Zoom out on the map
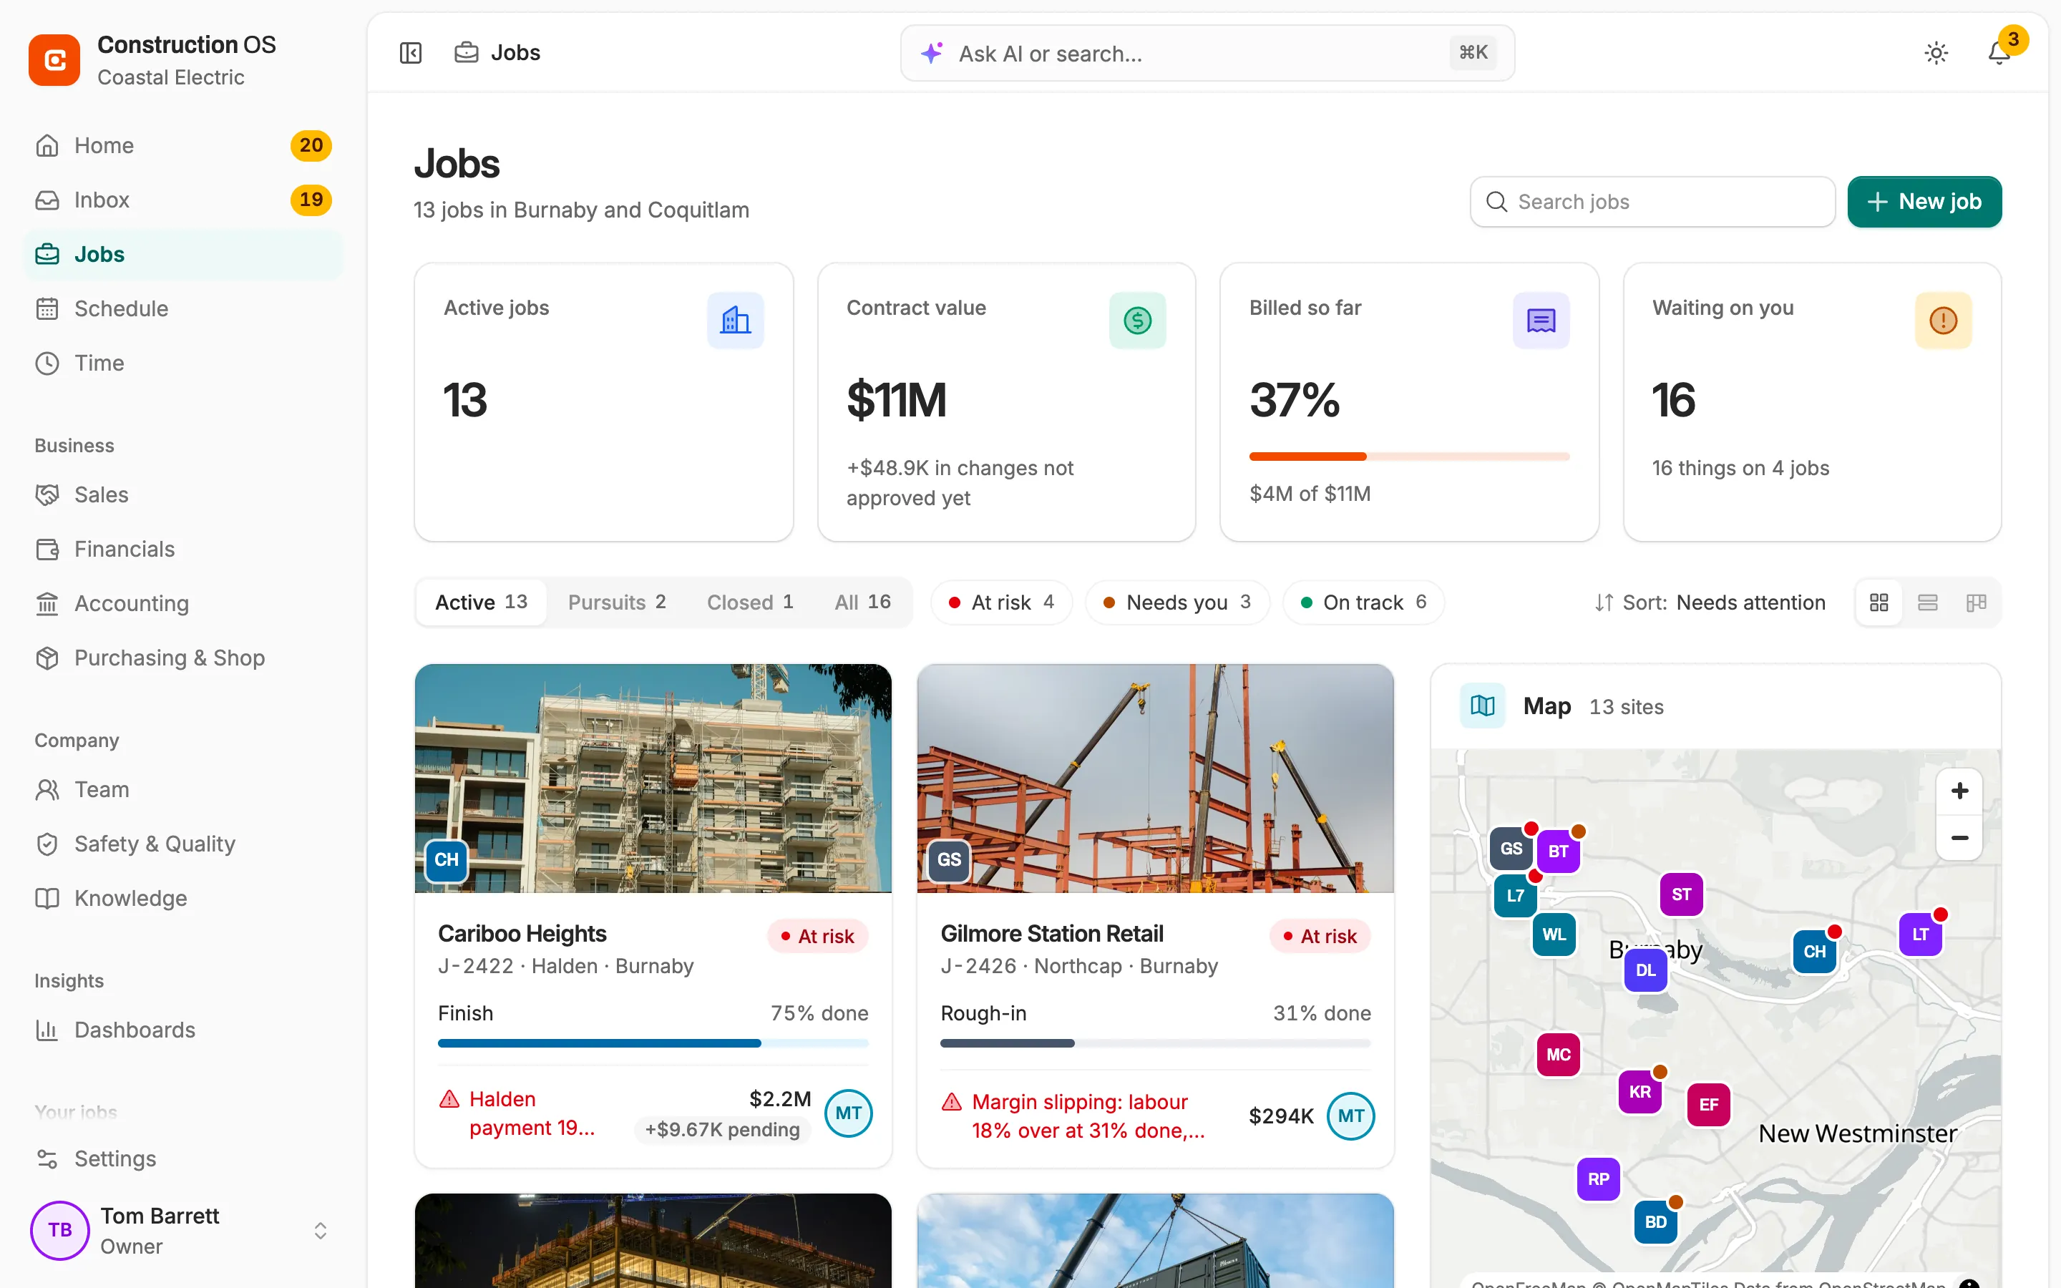The width and height of the screenshot is (2061, 1288). click(x=1959, y=837)
